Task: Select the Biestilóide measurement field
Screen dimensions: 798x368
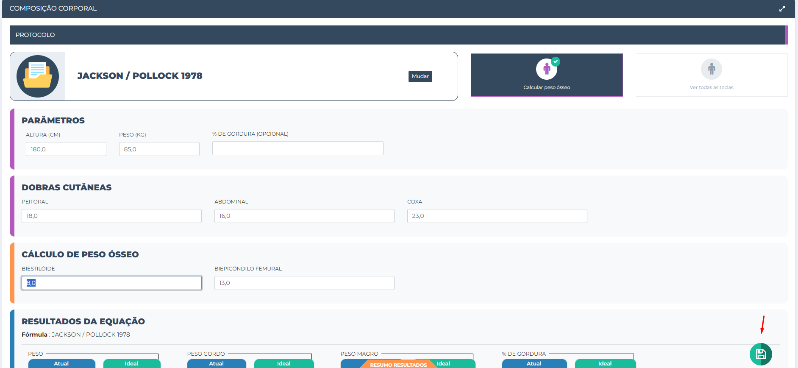Action: point(111,283)
